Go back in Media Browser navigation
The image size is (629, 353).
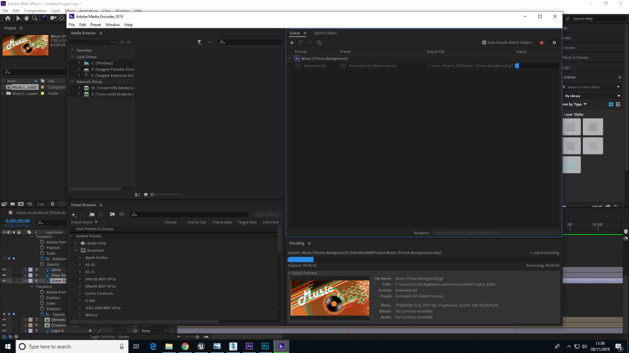(122, 43)
